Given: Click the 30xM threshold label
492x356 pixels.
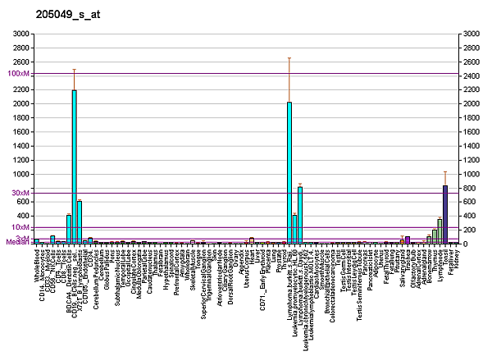Looking at the screenshot, I should (x=20, y=192).
